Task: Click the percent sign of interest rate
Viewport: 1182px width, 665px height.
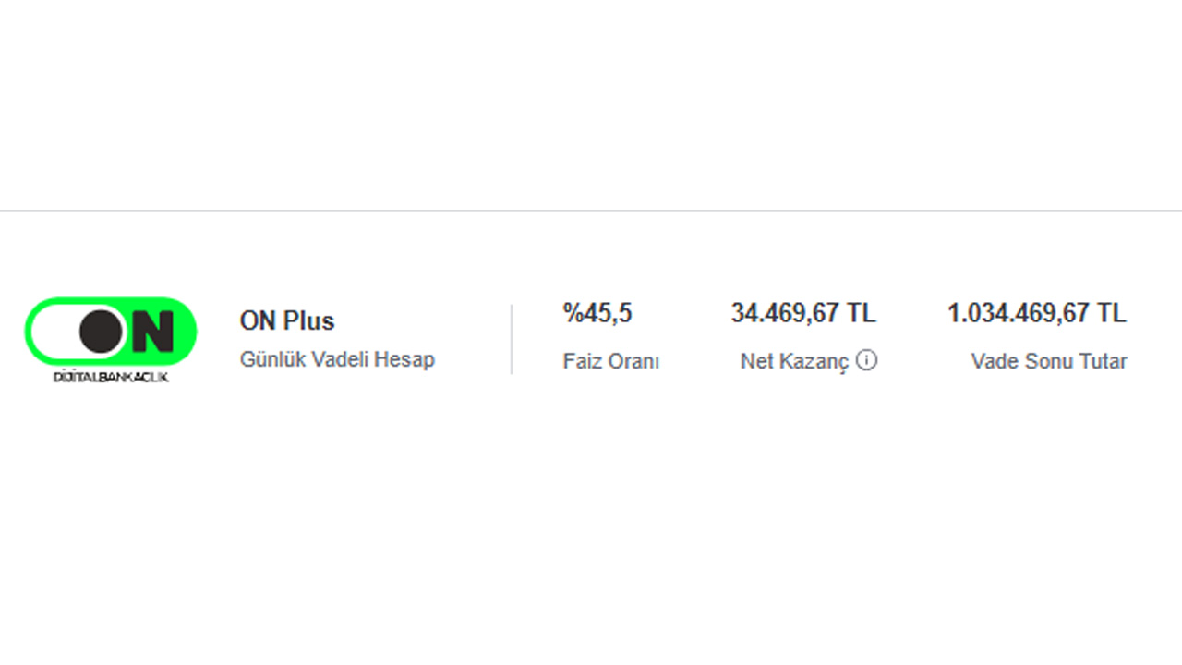Action: tap(573, 313)
